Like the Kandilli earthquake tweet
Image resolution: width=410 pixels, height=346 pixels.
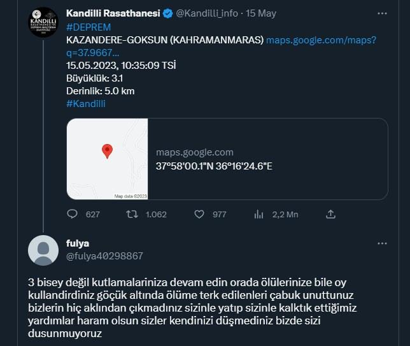click(x=199, y=214)
